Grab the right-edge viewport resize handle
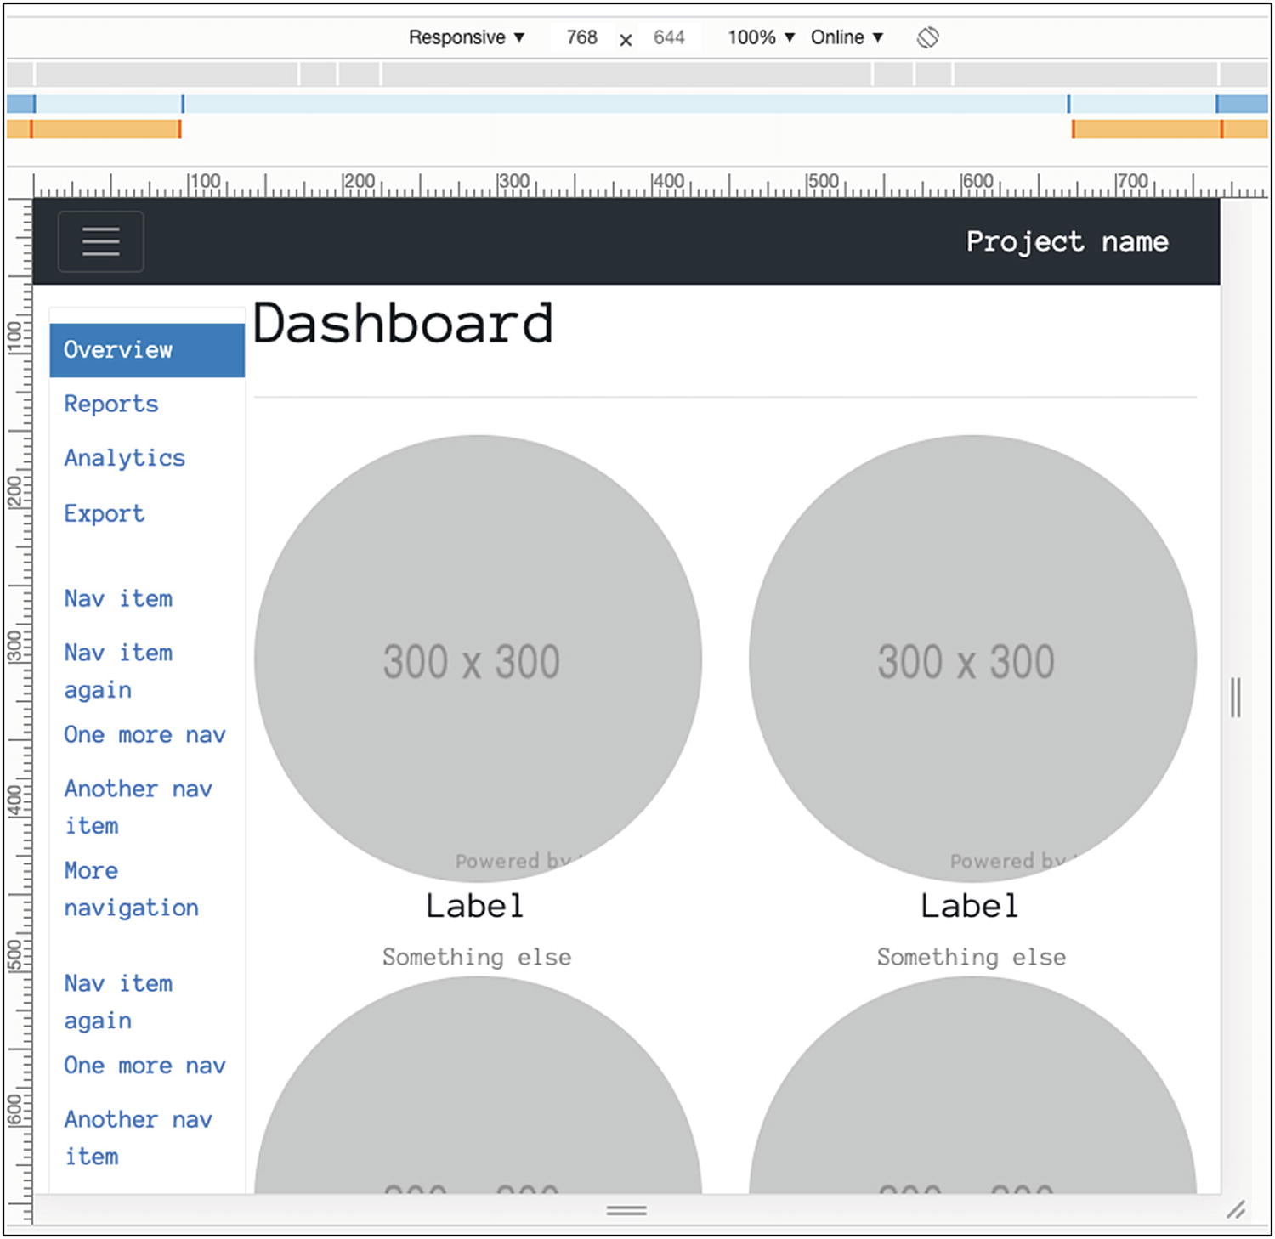The image size is (1275, 1239). coord(1235,697)
